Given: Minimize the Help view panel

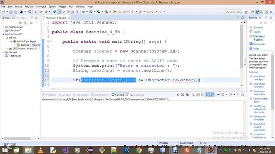Looking at the screenshot, I should pos(266,18).
